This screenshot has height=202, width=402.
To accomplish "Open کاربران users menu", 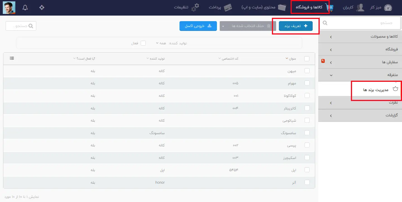I will pos(354,8).
